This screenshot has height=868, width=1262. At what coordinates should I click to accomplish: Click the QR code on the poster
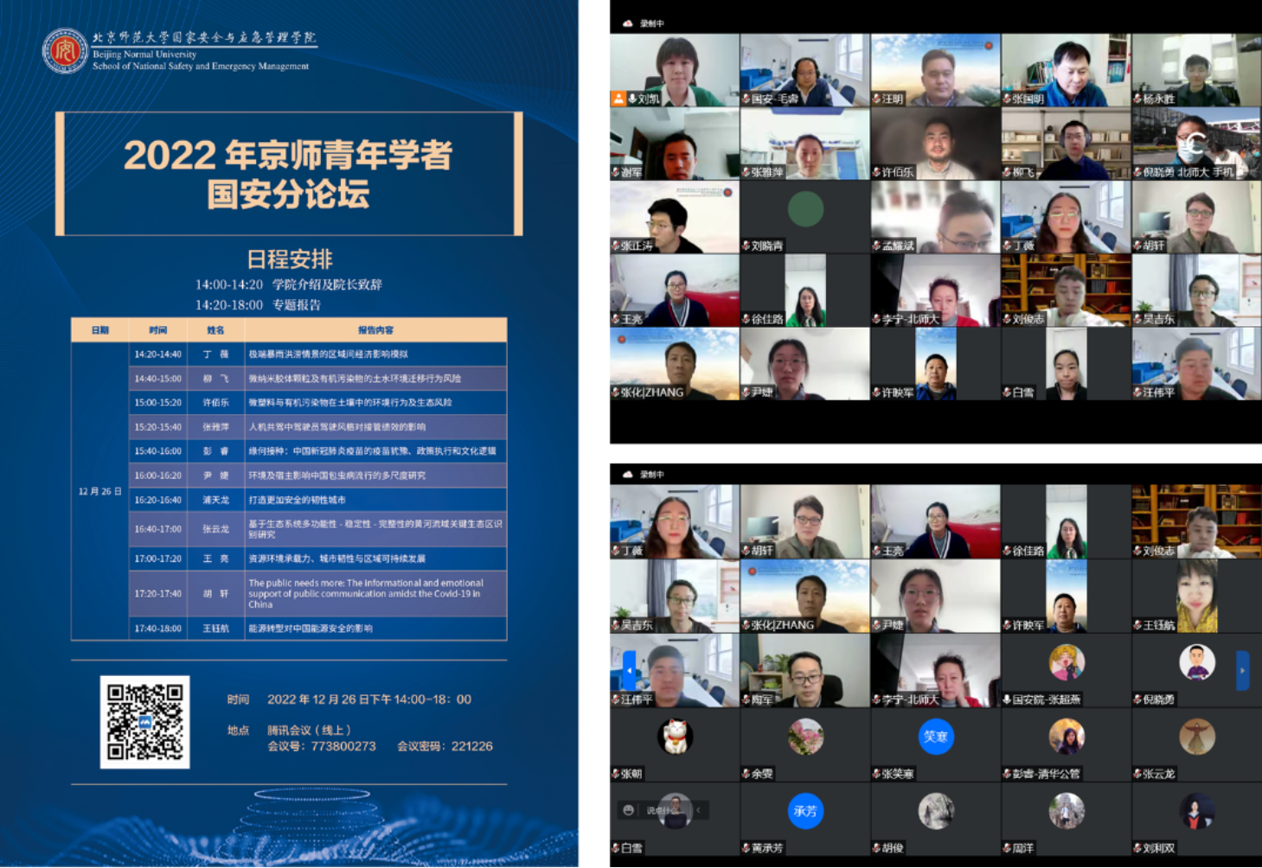point(144,722)
